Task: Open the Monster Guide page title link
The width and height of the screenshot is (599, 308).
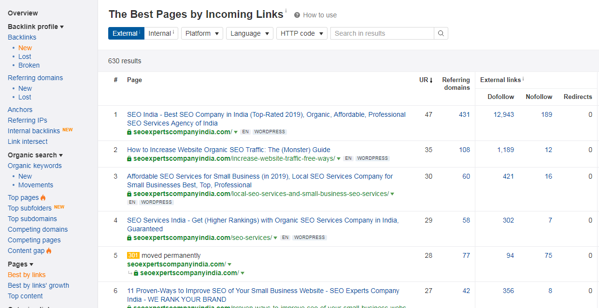Action: [x=228, y=150]
